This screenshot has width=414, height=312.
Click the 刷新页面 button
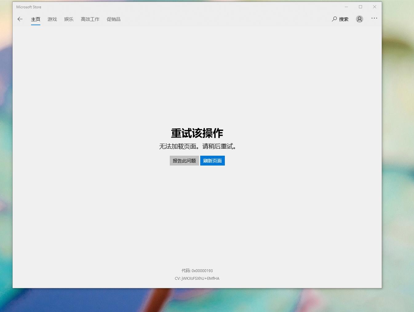(213, 161)
